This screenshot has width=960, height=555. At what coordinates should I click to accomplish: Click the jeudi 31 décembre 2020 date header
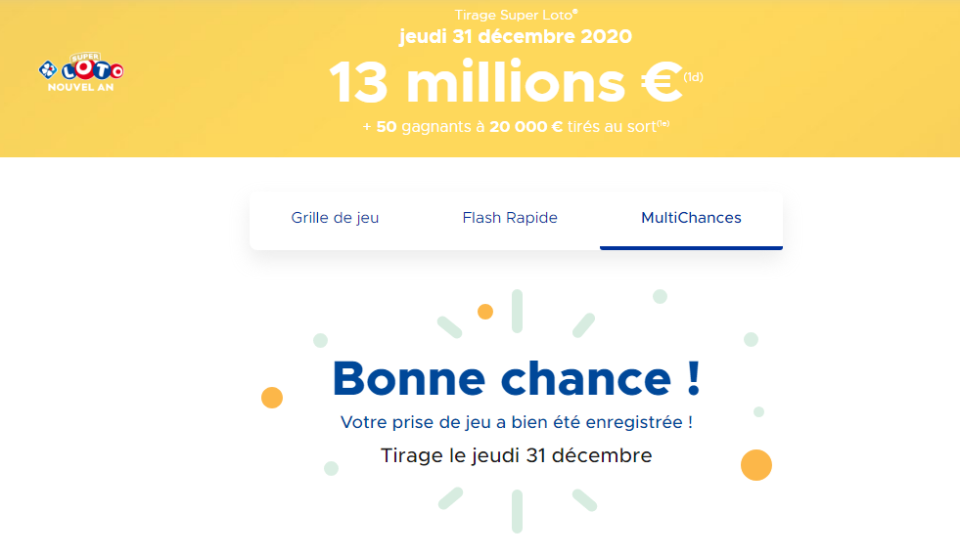point(516,37)
